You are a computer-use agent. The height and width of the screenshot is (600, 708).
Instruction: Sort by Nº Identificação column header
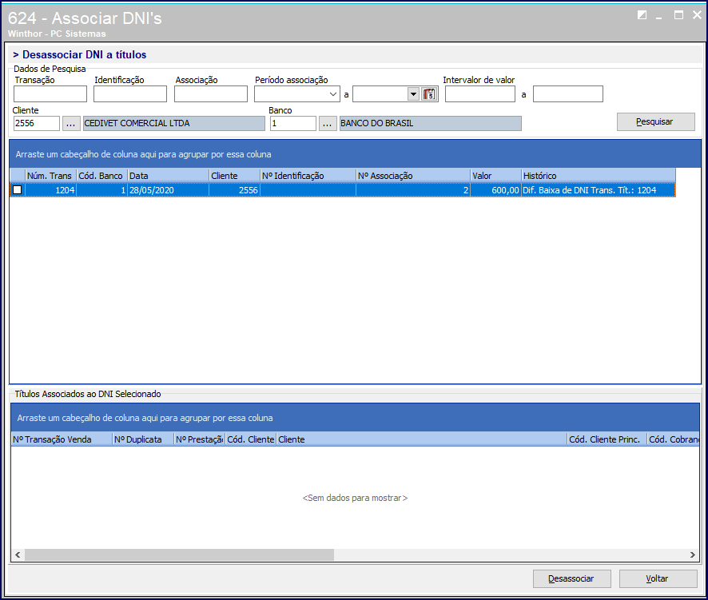[x=308, y=176]
